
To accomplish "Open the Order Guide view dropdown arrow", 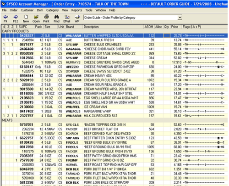I will [180, 17].
